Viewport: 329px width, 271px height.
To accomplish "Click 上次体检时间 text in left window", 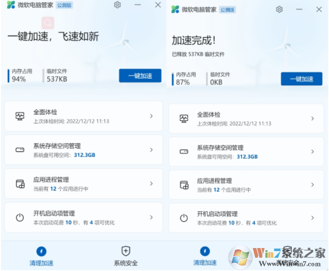I will (71, 121).
